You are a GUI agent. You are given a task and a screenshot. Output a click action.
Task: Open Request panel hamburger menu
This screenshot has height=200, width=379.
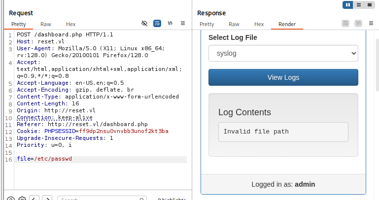click(x=183, y=23)
